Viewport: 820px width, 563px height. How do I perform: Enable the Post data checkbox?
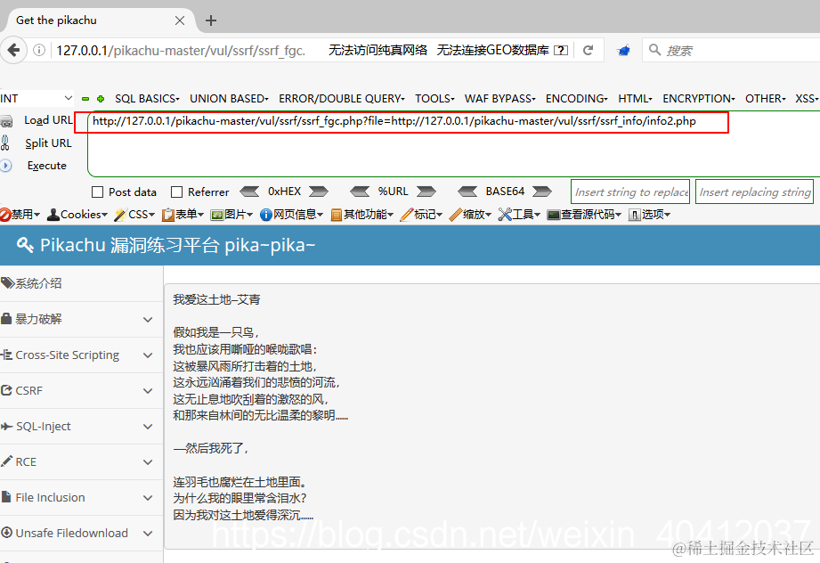[96, 191]
